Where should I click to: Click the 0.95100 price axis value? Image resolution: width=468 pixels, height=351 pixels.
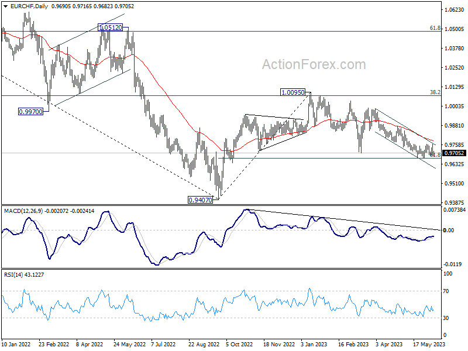[x=455, y=184]
